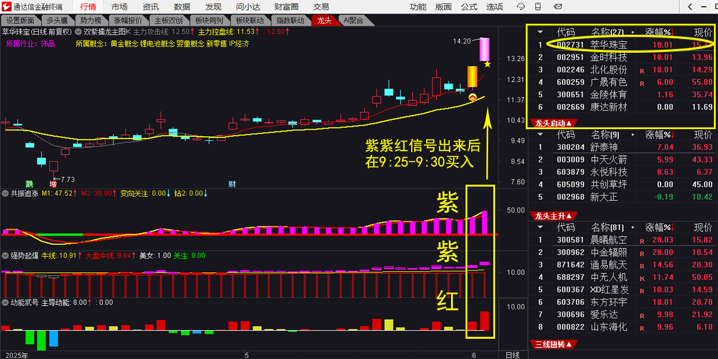Click the 增 marker below the candles
Screen dimensions: 718x359
click(53, 184)
